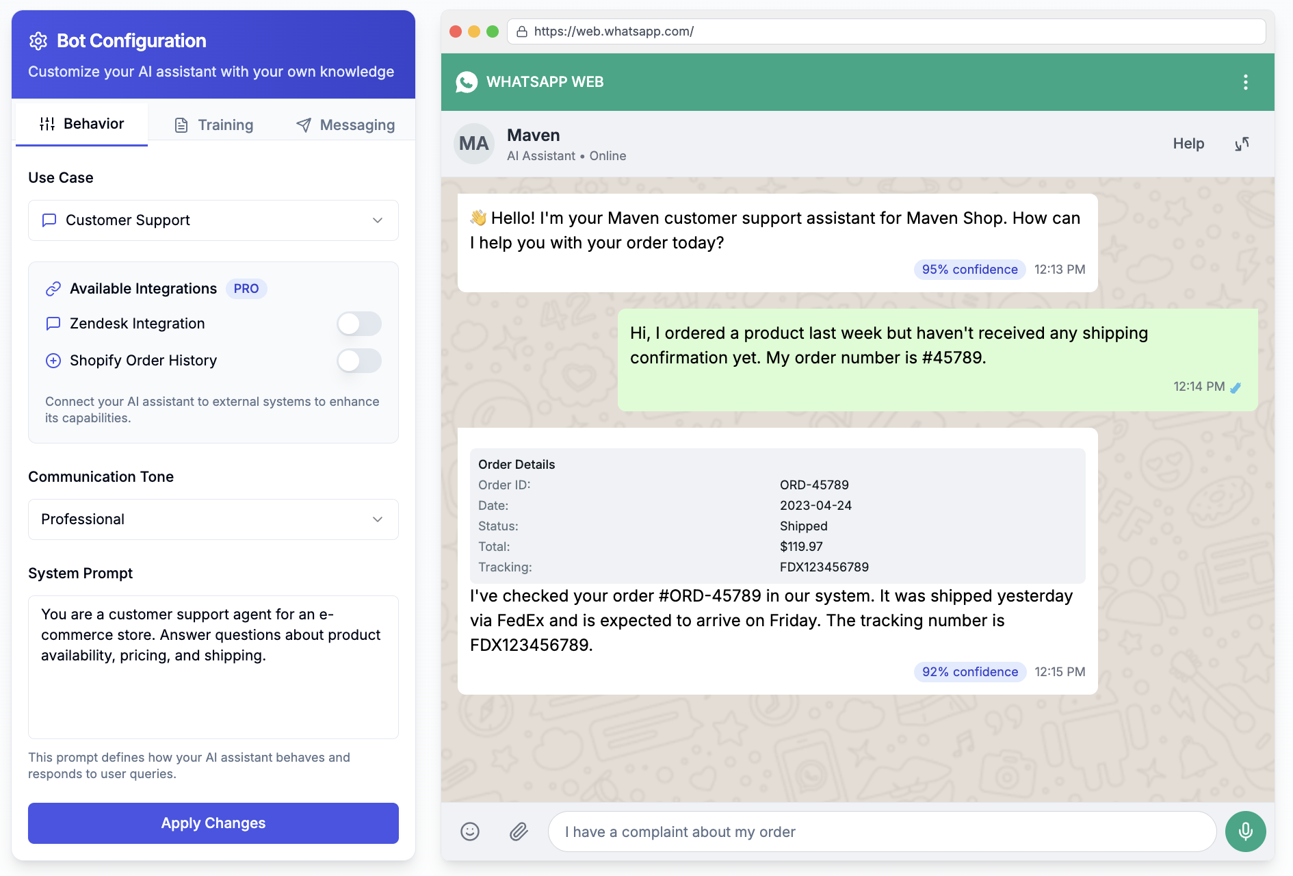
Task: Click the WhatsApp logo in the green header
Action: [x=467, y=81]
